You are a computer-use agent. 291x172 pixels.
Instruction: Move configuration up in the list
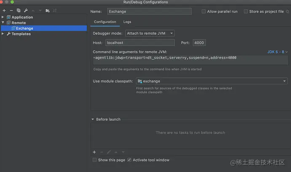[x=33, y=11]
